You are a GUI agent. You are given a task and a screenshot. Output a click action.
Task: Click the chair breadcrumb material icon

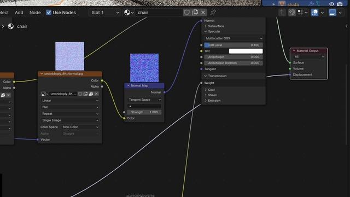(x=10, y=26)
